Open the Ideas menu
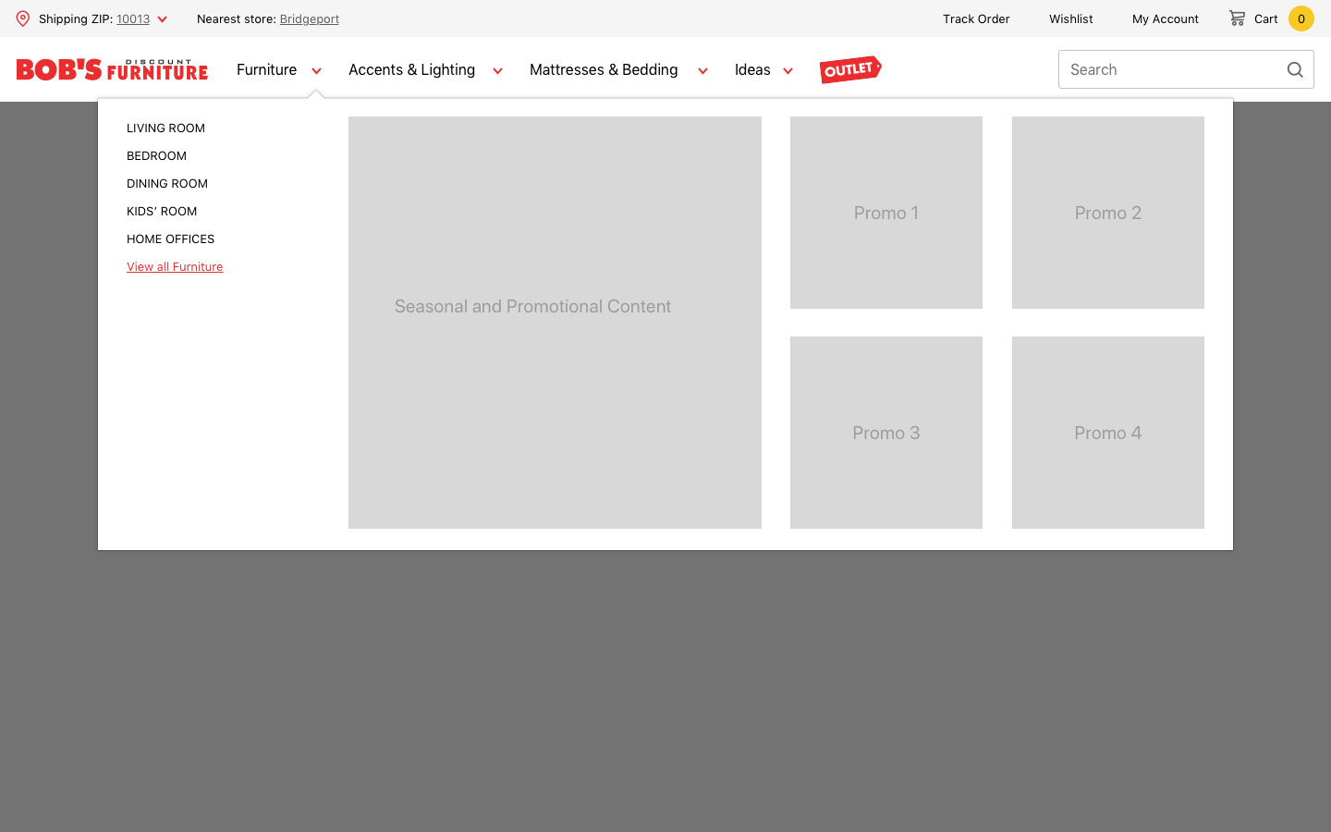 point(752,69)
